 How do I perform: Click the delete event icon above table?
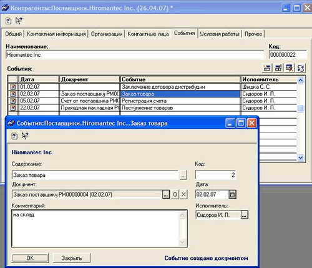[290, 68]
